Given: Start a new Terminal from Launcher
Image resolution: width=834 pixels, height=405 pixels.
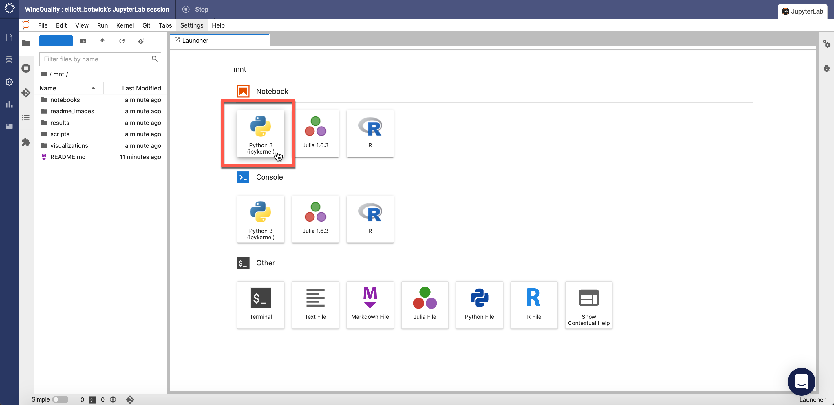Looking at the screenshot, I should click(x=260, y=304).
